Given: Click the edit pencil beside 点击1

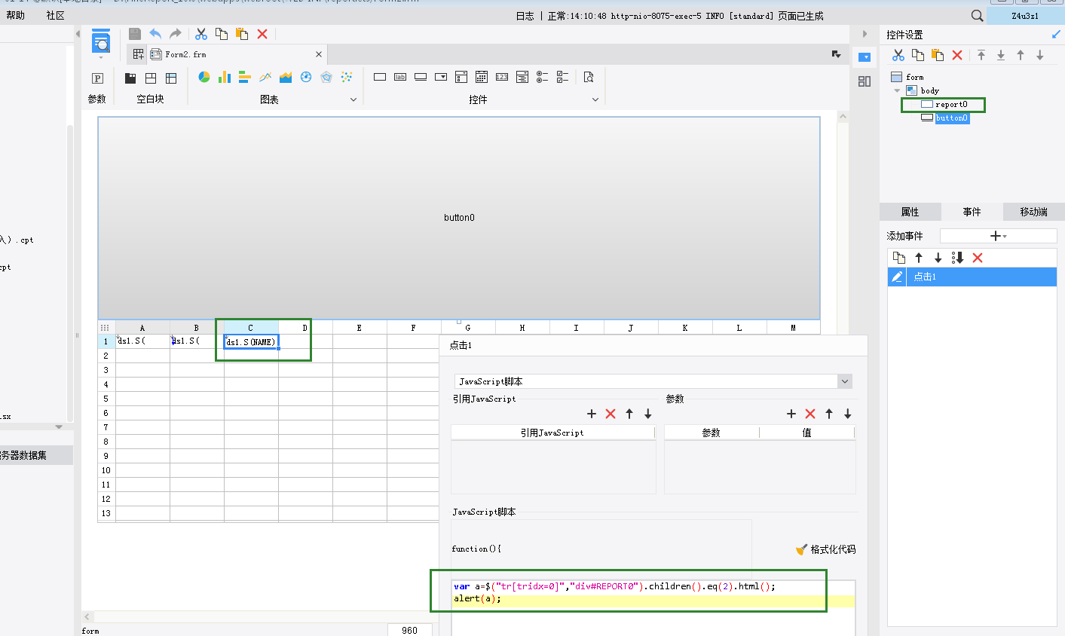Looking at the screenshot, I should [x=897, y=277].
